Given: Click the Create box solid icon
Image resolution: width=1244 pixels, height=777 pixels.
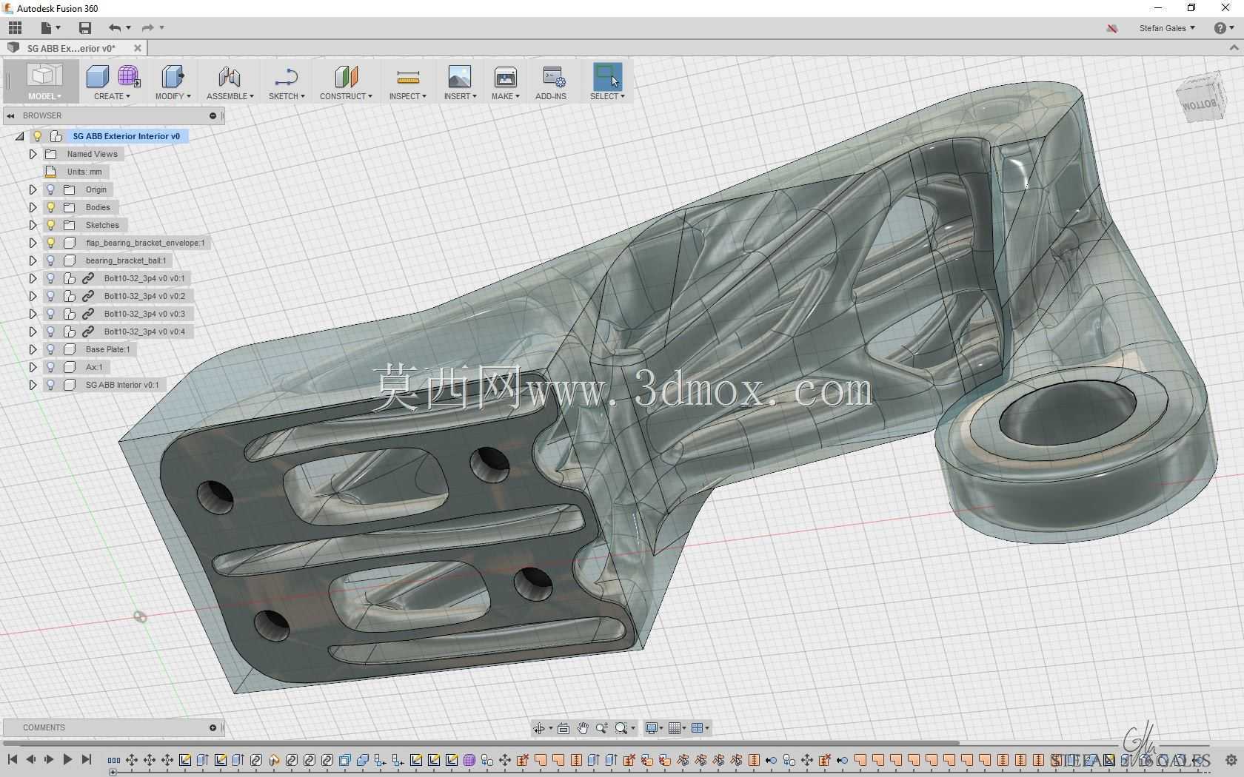Looking at the screenshot, I should 98,76.
